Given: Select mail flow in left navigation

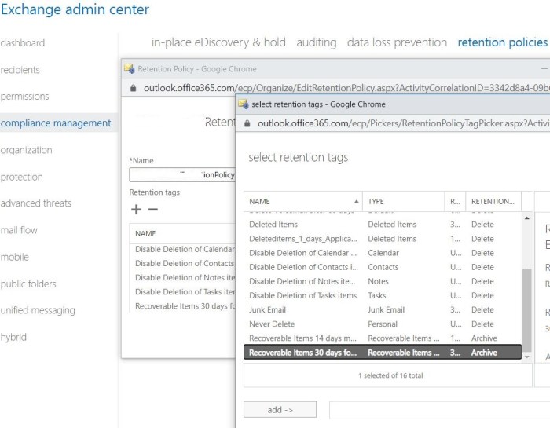Looking at the screenshot, I should 19,230.
